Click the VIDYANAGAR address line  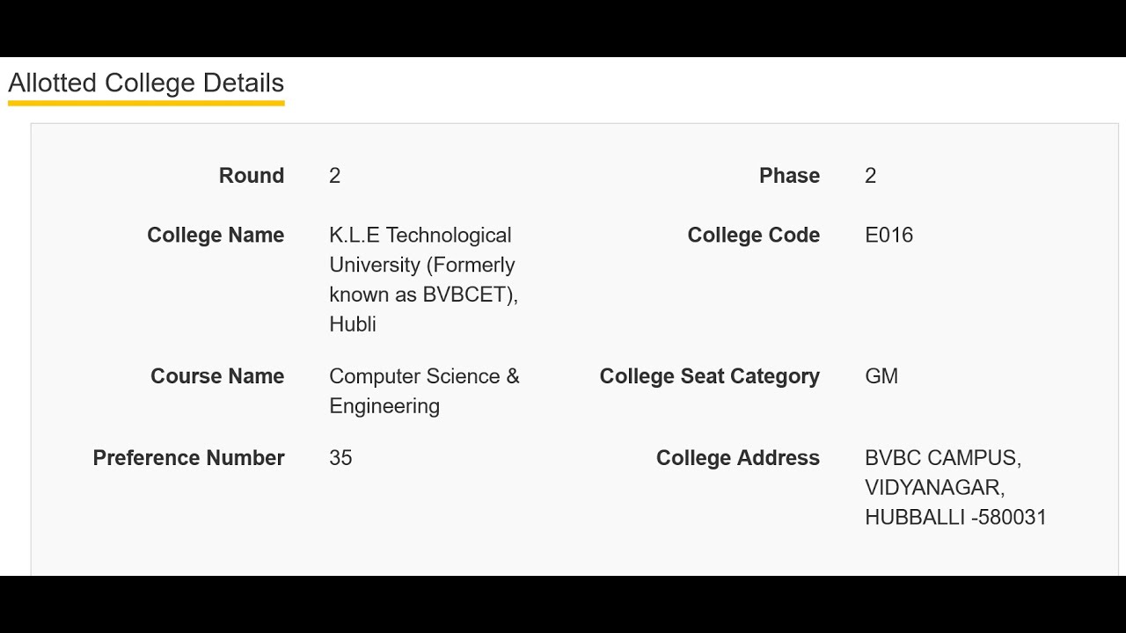[935, 488]
